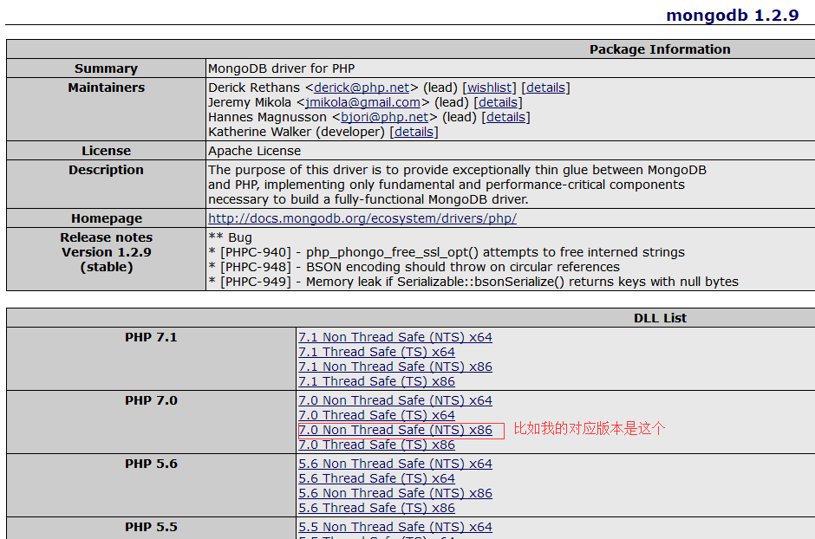This screenshot has width=815, height=539.
Task: Click the PHPC-940 release note line
Action: (447, 252)
